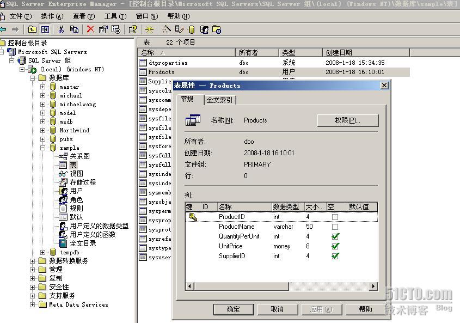Viewport: 460px width, 323px height.
Task: Click the 帮助 button in the dialog
Action: [365, 309]
